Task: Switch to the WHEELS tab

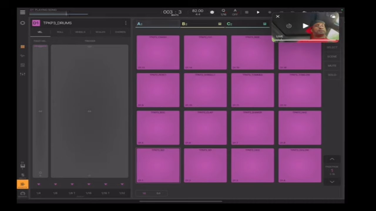Action: click(x=80, y=32)
